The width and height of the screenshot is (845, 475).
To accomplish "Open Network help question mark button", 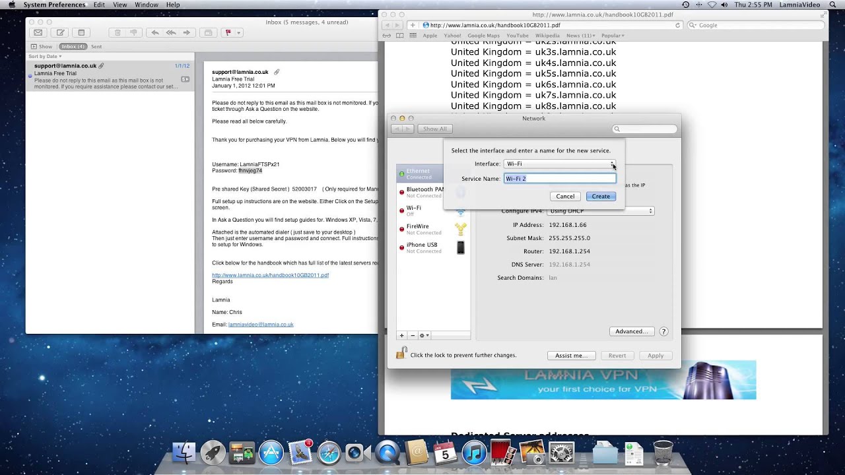I will [x=664, y=331].
